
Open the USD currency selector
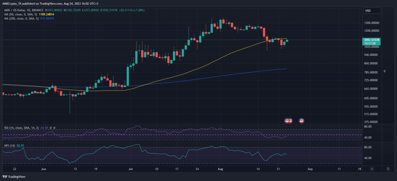[372, 11]
